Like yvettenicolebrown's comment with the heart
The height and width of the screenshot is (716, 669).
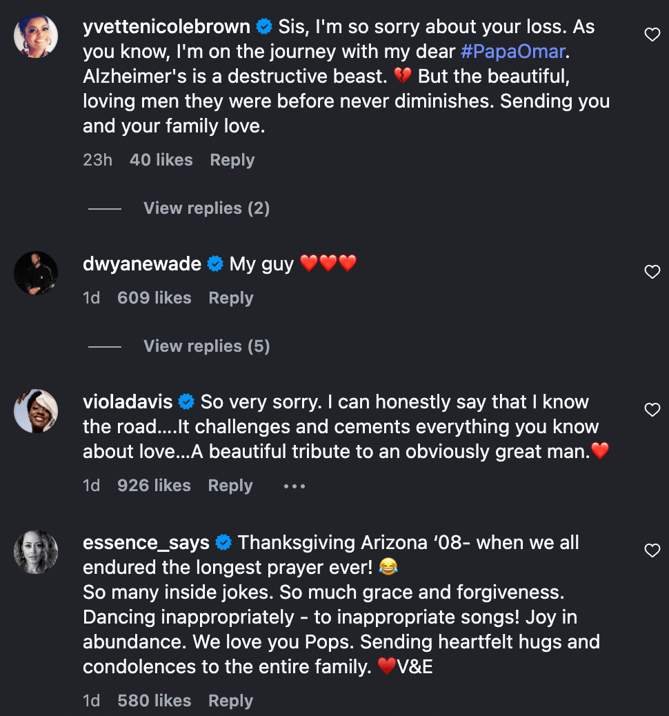(652, 34)
